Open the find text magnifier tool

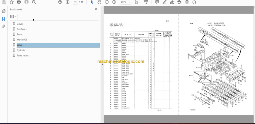click(x=34, y=2)
